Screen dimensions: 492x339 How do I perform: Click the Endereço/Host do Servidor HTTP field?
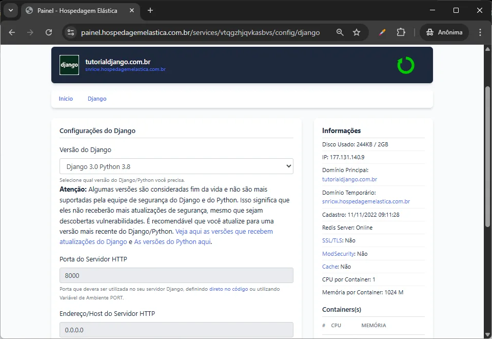[x=176, y=330]
